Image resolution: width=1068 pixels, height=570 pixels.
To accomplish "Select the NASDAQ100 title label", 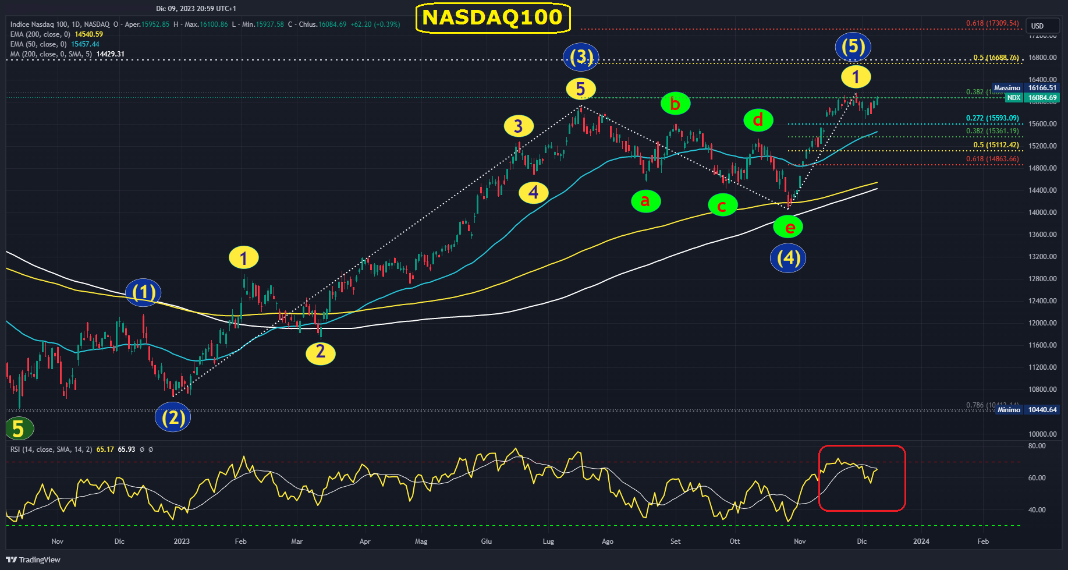I will click(x=493, y=17).
